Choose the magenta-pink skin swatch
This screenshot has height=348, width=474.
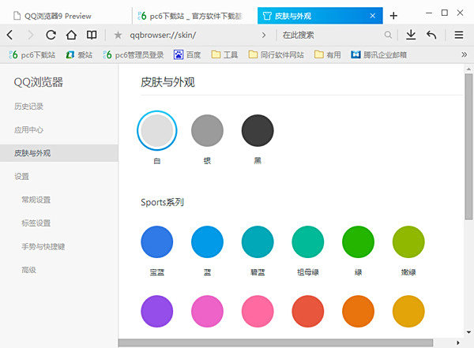tap(207, 312)
